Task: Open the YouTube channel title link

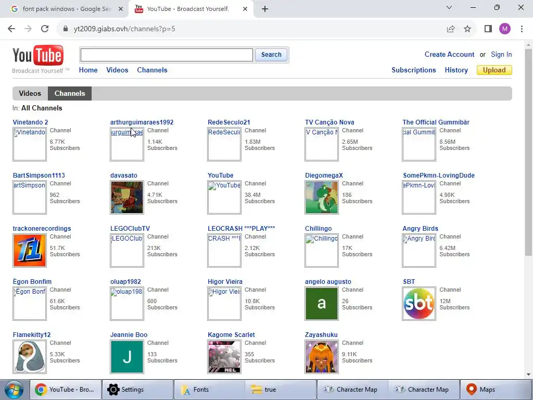Action: (220, 176)
